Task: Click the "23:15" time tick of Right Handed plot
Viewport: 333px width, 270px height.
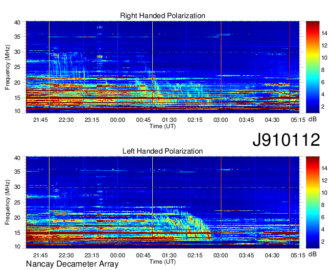Action: pyautogui.click(x=92, y=120)
